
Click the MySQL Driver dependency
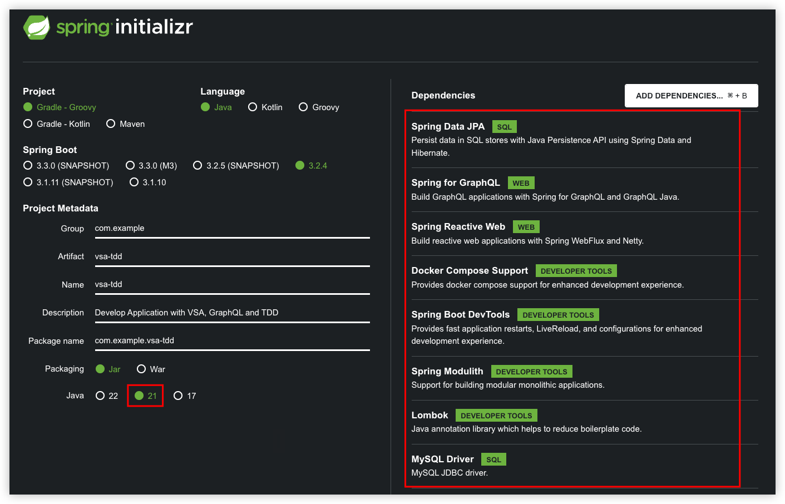coord(584,466)
